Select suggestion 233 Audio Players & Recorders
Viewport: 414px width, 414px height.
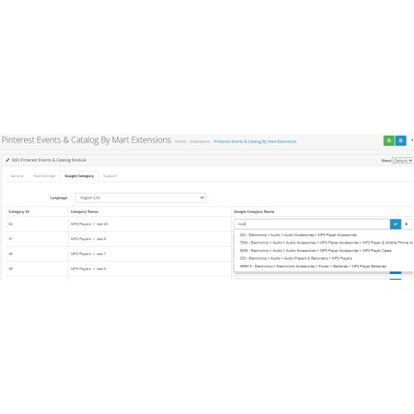(296, 258)
